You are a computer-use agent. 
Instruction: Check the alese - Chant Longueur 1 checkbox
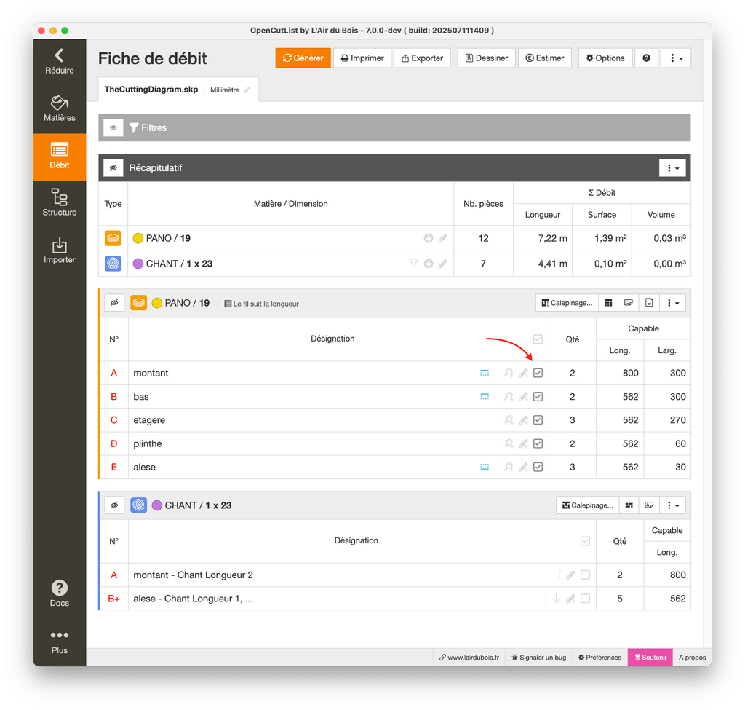[586, 599]
